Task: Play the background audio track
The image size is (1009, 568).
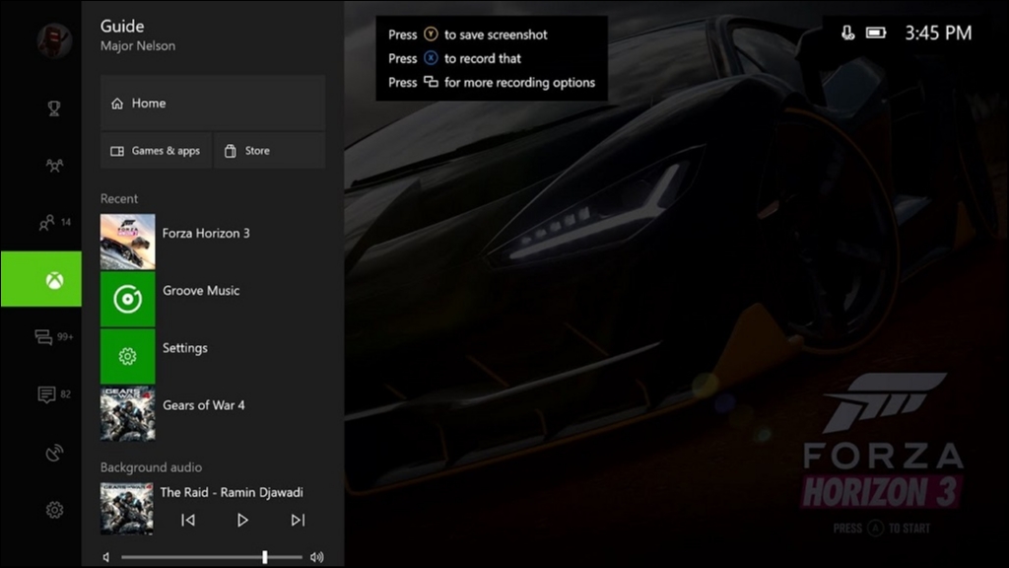Action: tap(242, 520)
